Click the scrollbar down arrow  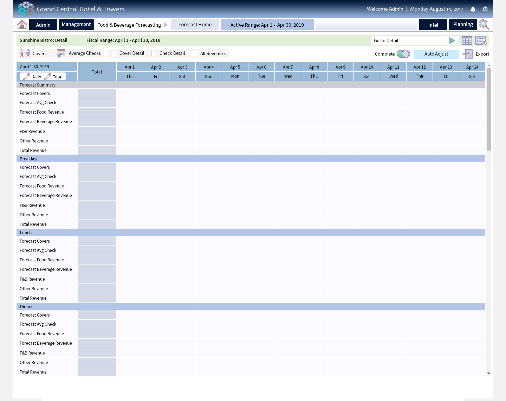coord(488,373)
